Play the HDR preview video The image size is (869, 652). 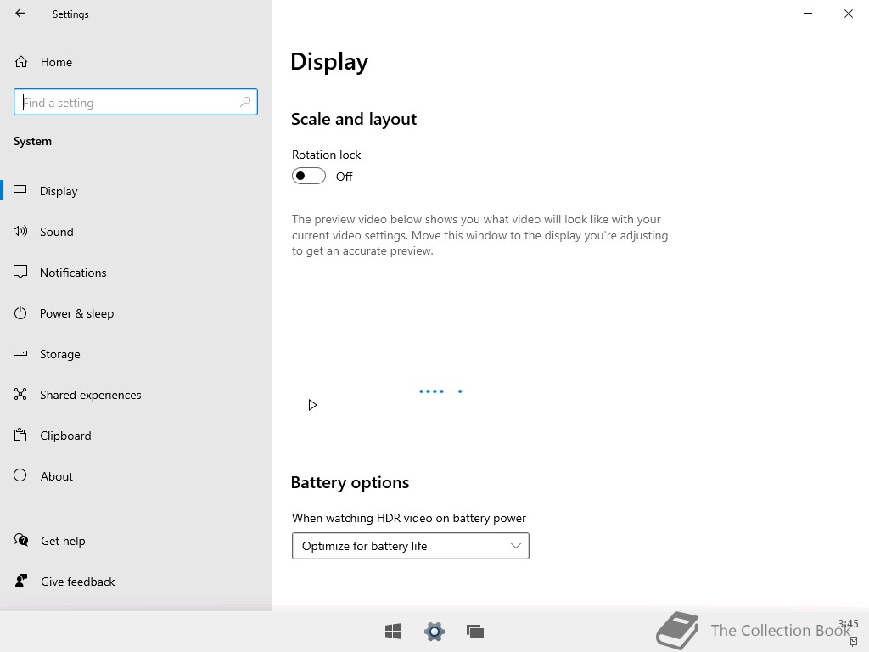pos(312,405)
